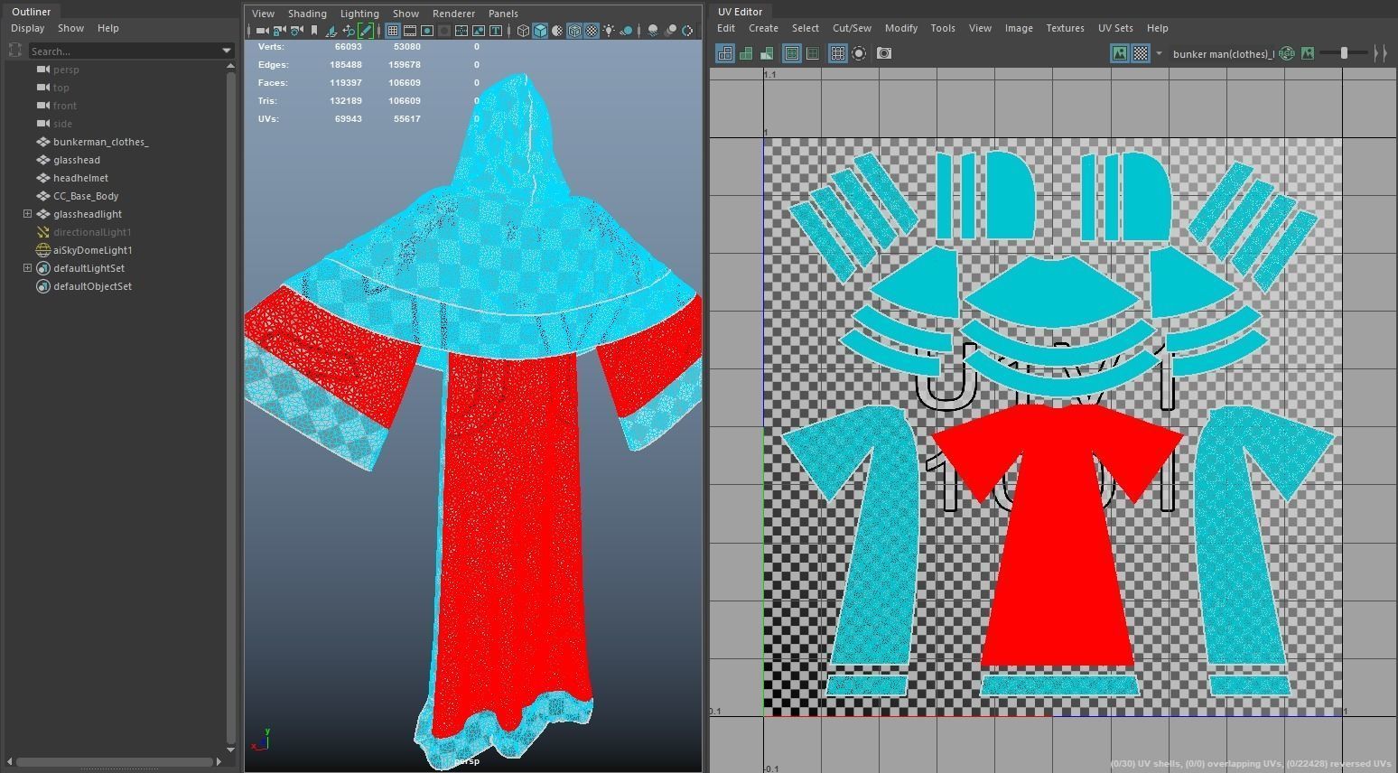Click the Use Default Material icon
Screen dimensions: 1398x773
pos(557,31)
